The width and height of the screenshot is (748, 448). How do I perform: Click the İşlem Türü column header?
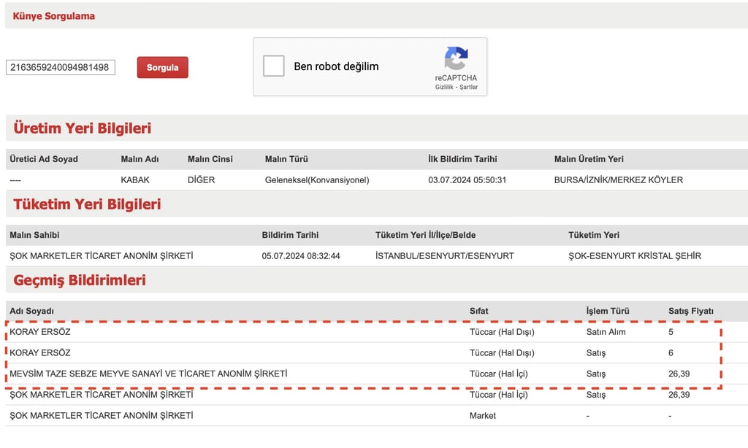607,312
